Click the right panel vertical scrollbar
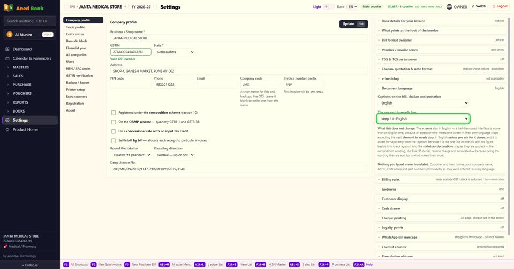Viewport: 514px width, 269px height. tap(509, 126)
